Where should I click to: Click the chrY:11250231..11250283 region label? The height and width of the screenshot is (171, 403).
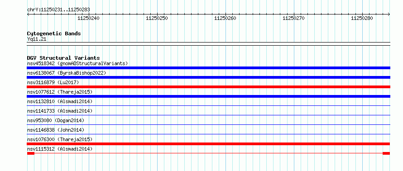click(58, 9)
